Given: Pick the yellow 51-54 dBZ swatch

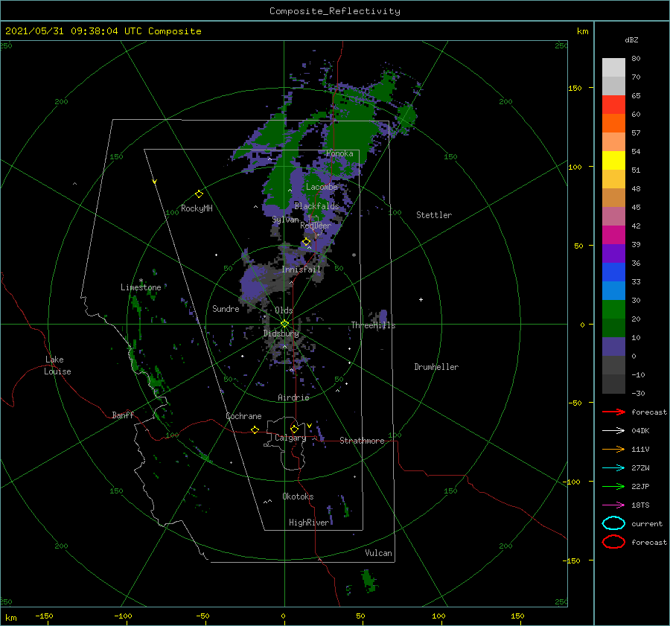Looking at the screenshot, I should [613, 161].
